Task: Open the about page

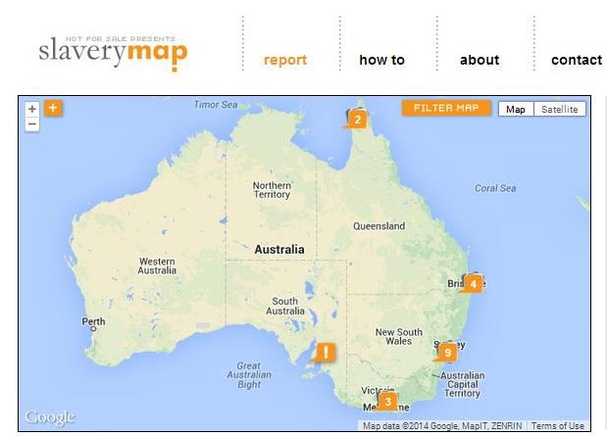Action: (480, 60)
